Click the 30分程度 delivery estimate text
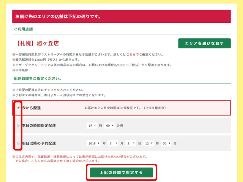243x182 pixels. pos(129,108)
